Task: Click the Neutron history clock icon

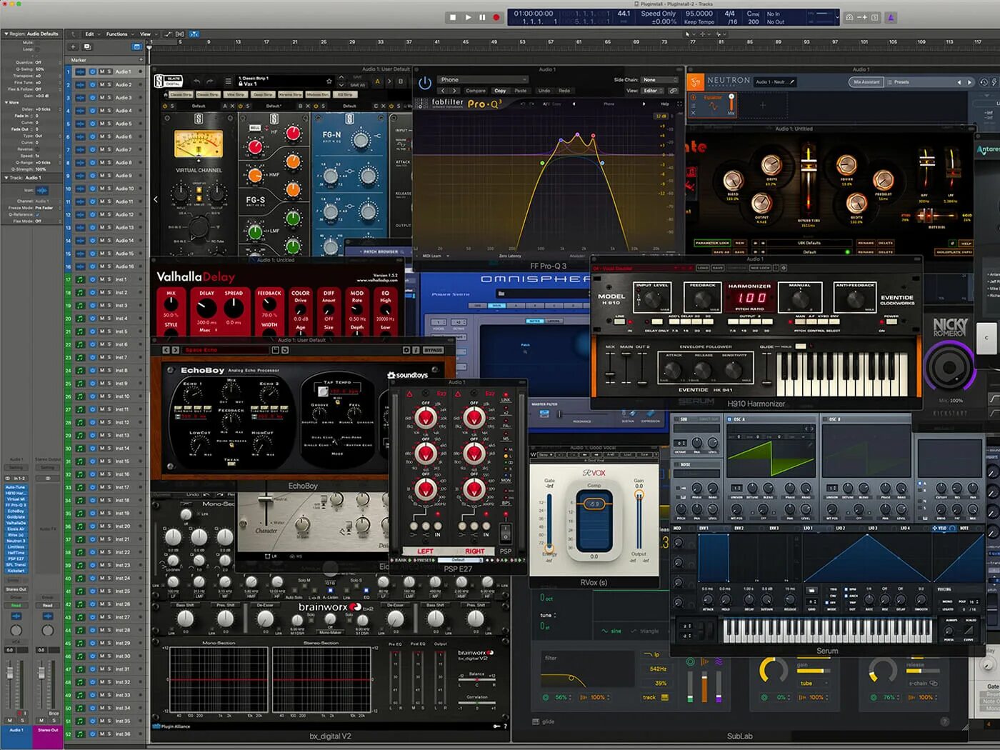Action: [x=984, y=82]
